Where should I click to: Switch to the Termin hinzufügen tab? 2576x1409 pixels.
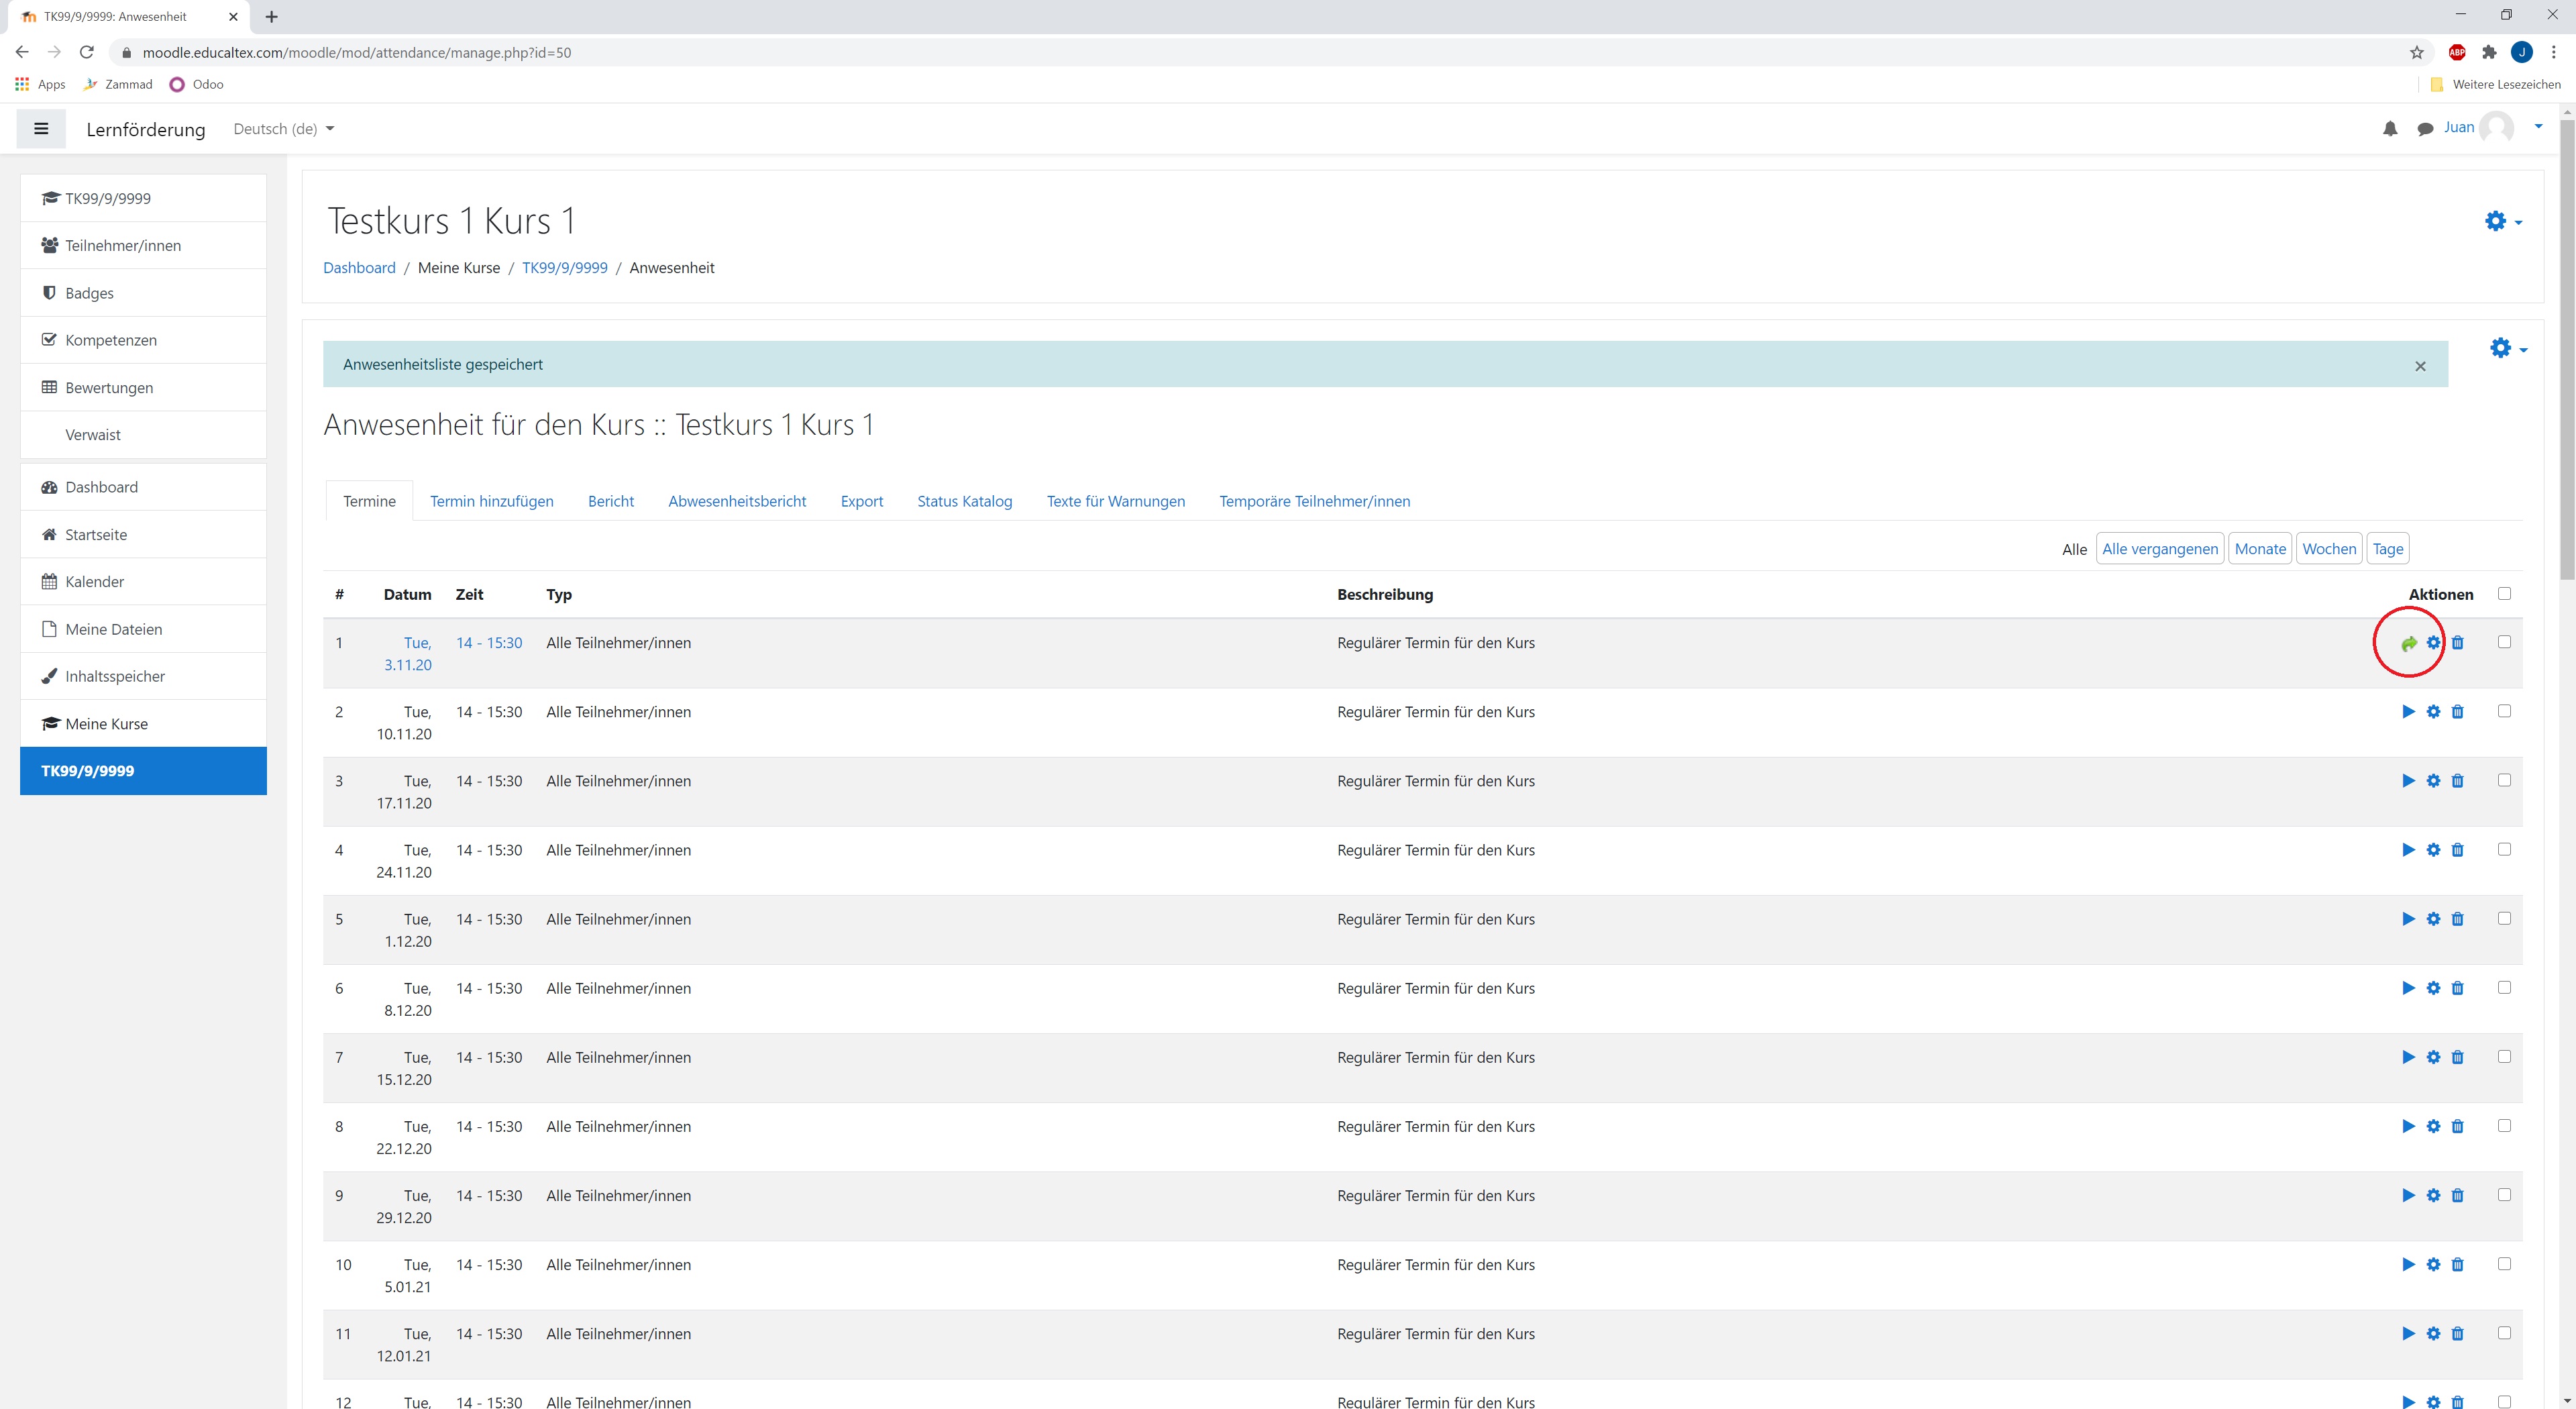tap(491, 501)
